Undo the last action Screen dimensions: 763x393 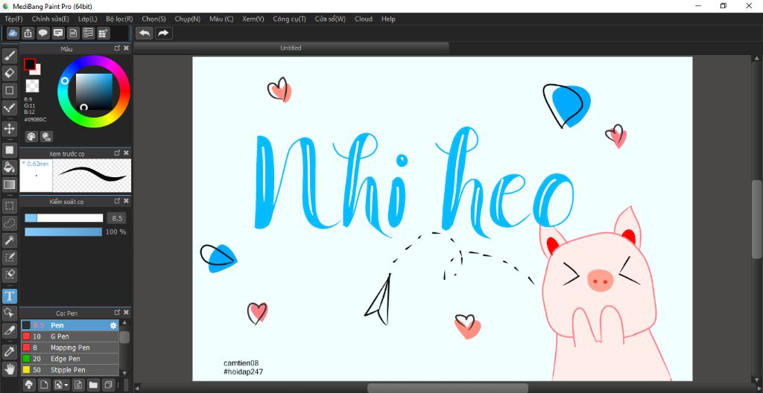point(145,33)
